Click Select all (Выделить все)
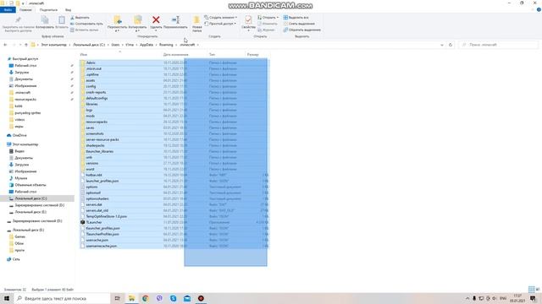 coord(296,17)
